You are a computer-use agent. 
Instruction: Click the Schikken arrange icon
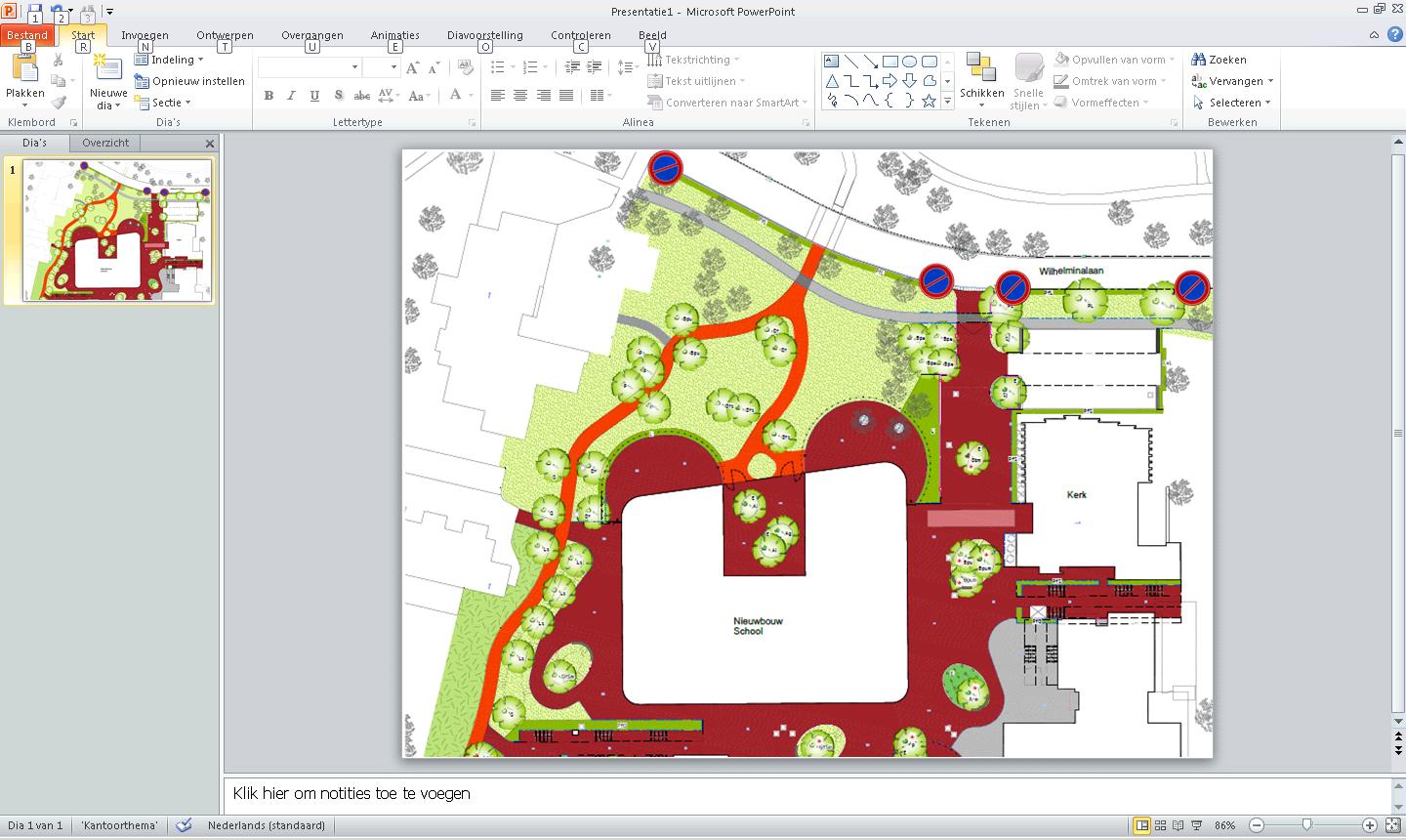(981, 68)
